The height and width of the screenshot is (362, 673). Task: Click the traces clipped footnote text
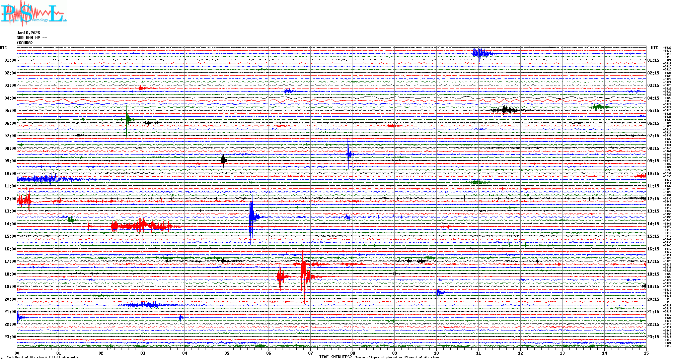(x=397, y=357)
